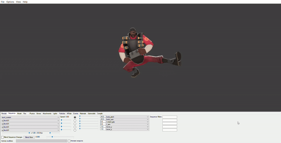Open the Attachments tab
The width and height of the screenshot is (281, 143).
coord(47,113)
